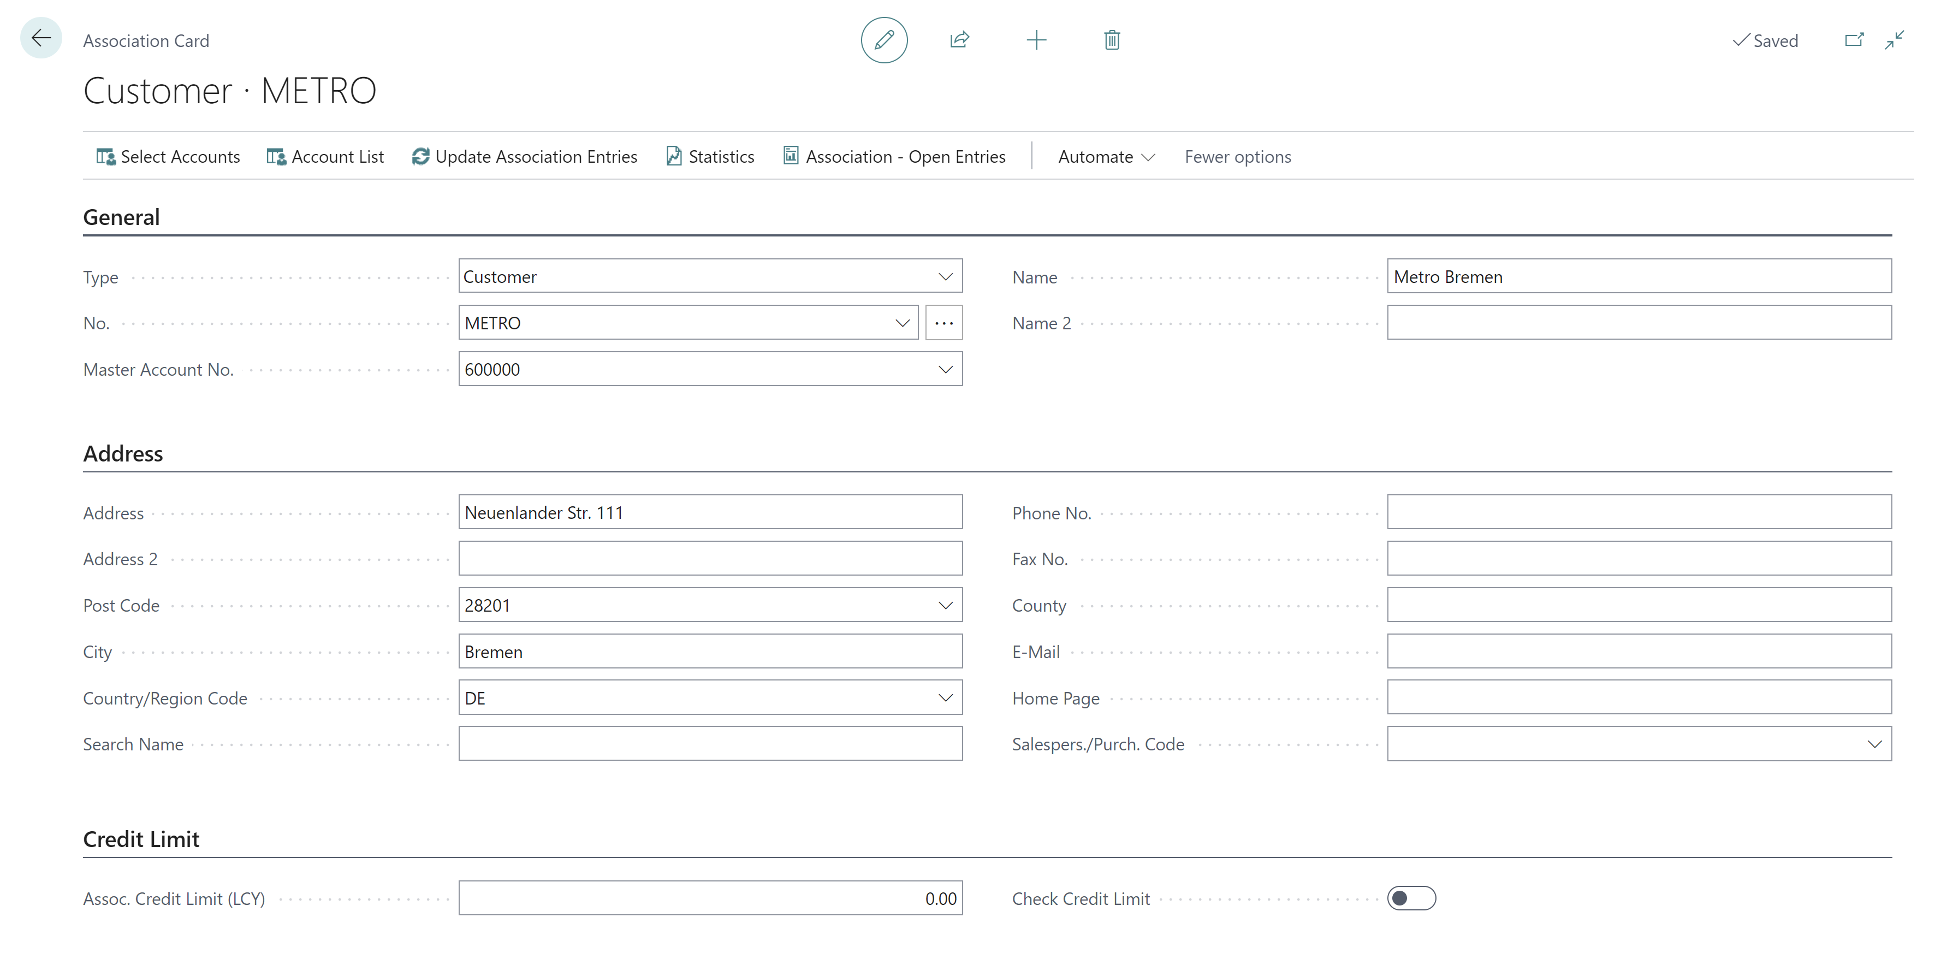Open the Country/Region Code dropdown

945,697
